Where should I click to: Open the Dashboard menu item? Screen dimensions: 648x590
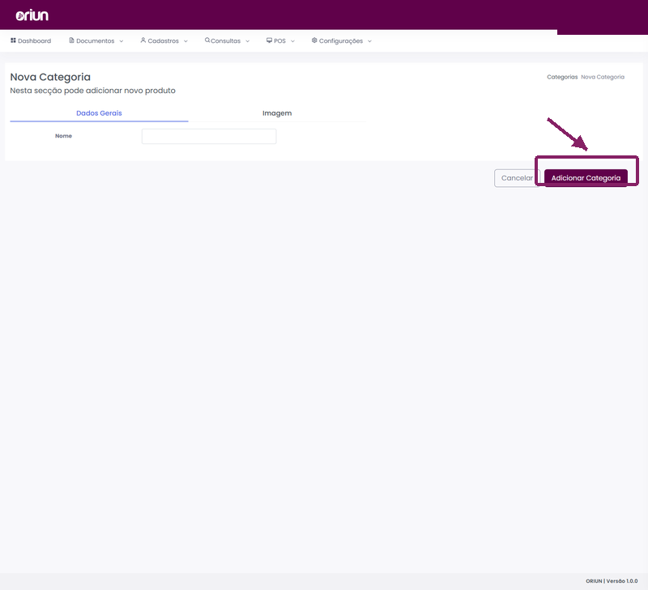coord(31,41)
